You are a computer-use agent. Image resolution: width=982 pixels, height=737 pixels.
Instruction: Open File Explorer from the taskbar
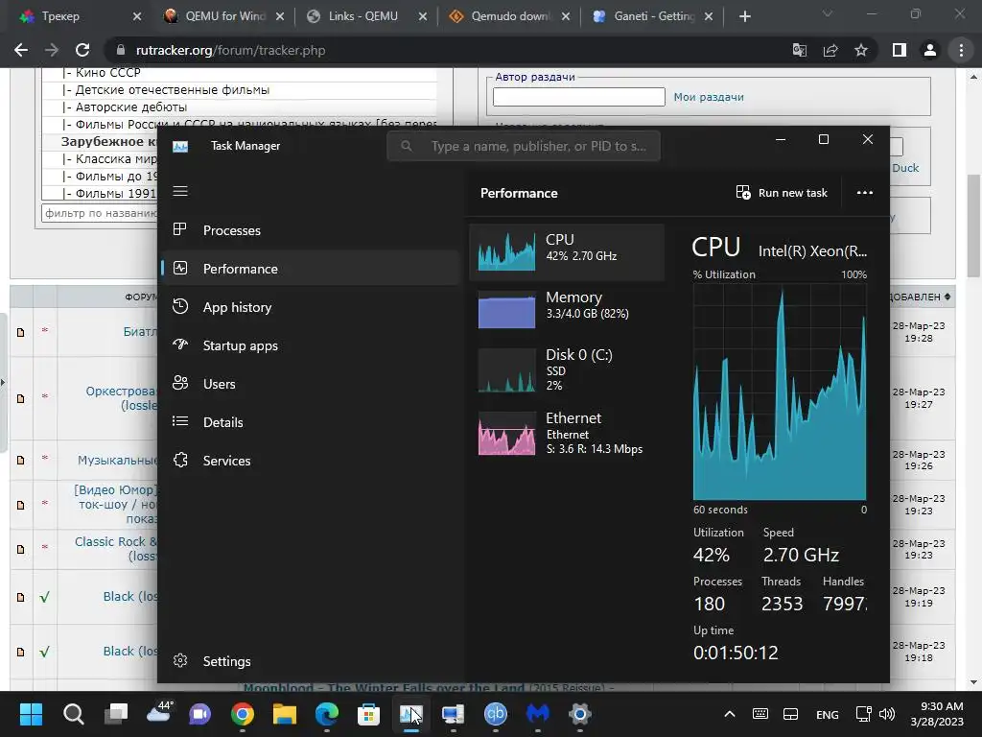coord(284,714)
